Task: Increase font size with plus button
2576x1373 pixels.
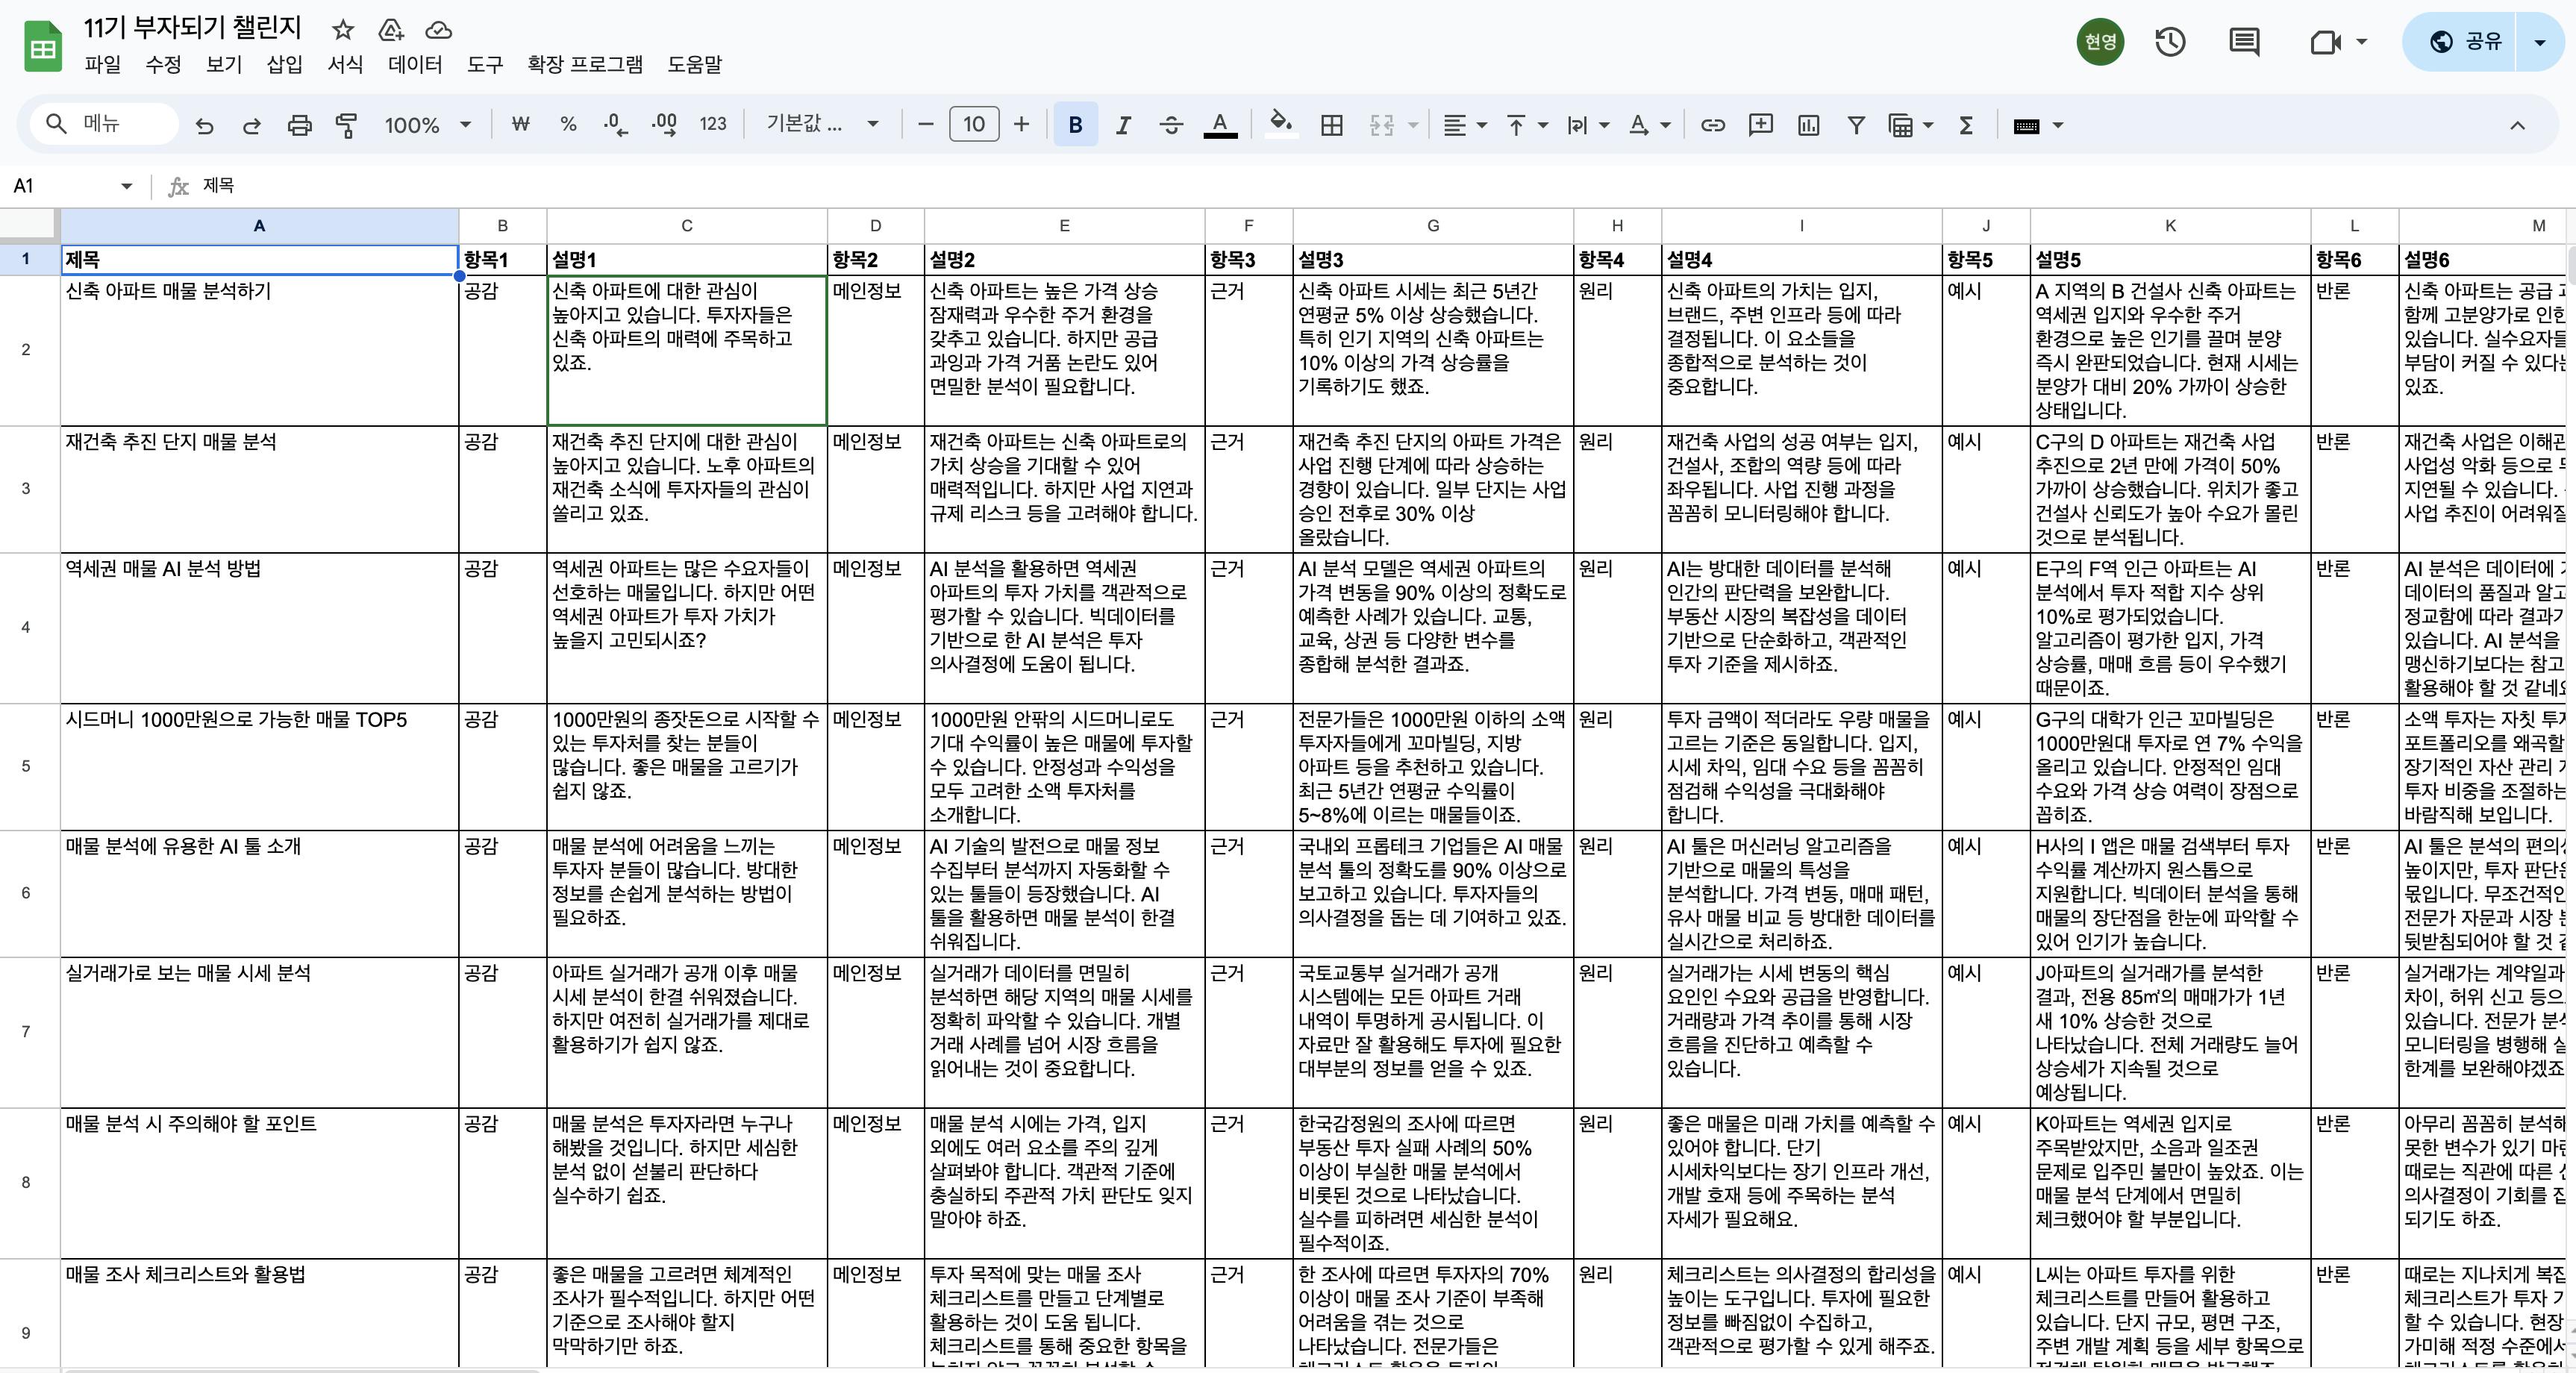Action: (x=1021, y=125)
